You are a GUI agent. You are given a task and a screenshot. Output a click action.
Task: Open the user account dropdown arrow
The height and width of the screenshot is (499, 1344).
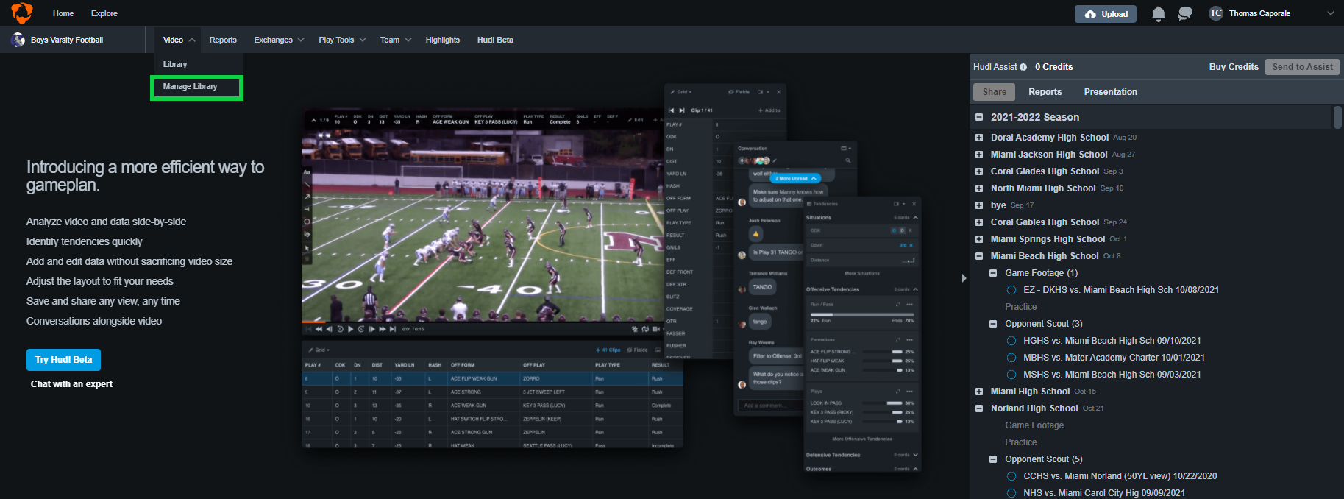tap(1330, 13)
